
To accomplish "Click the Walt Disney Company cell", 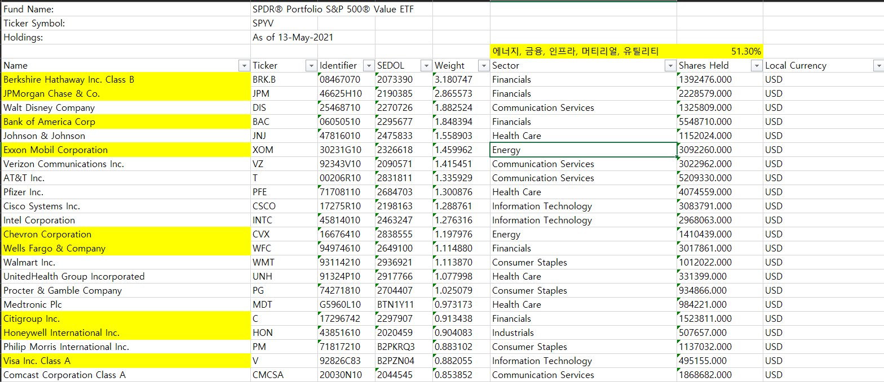I will [x=126, y=107].
